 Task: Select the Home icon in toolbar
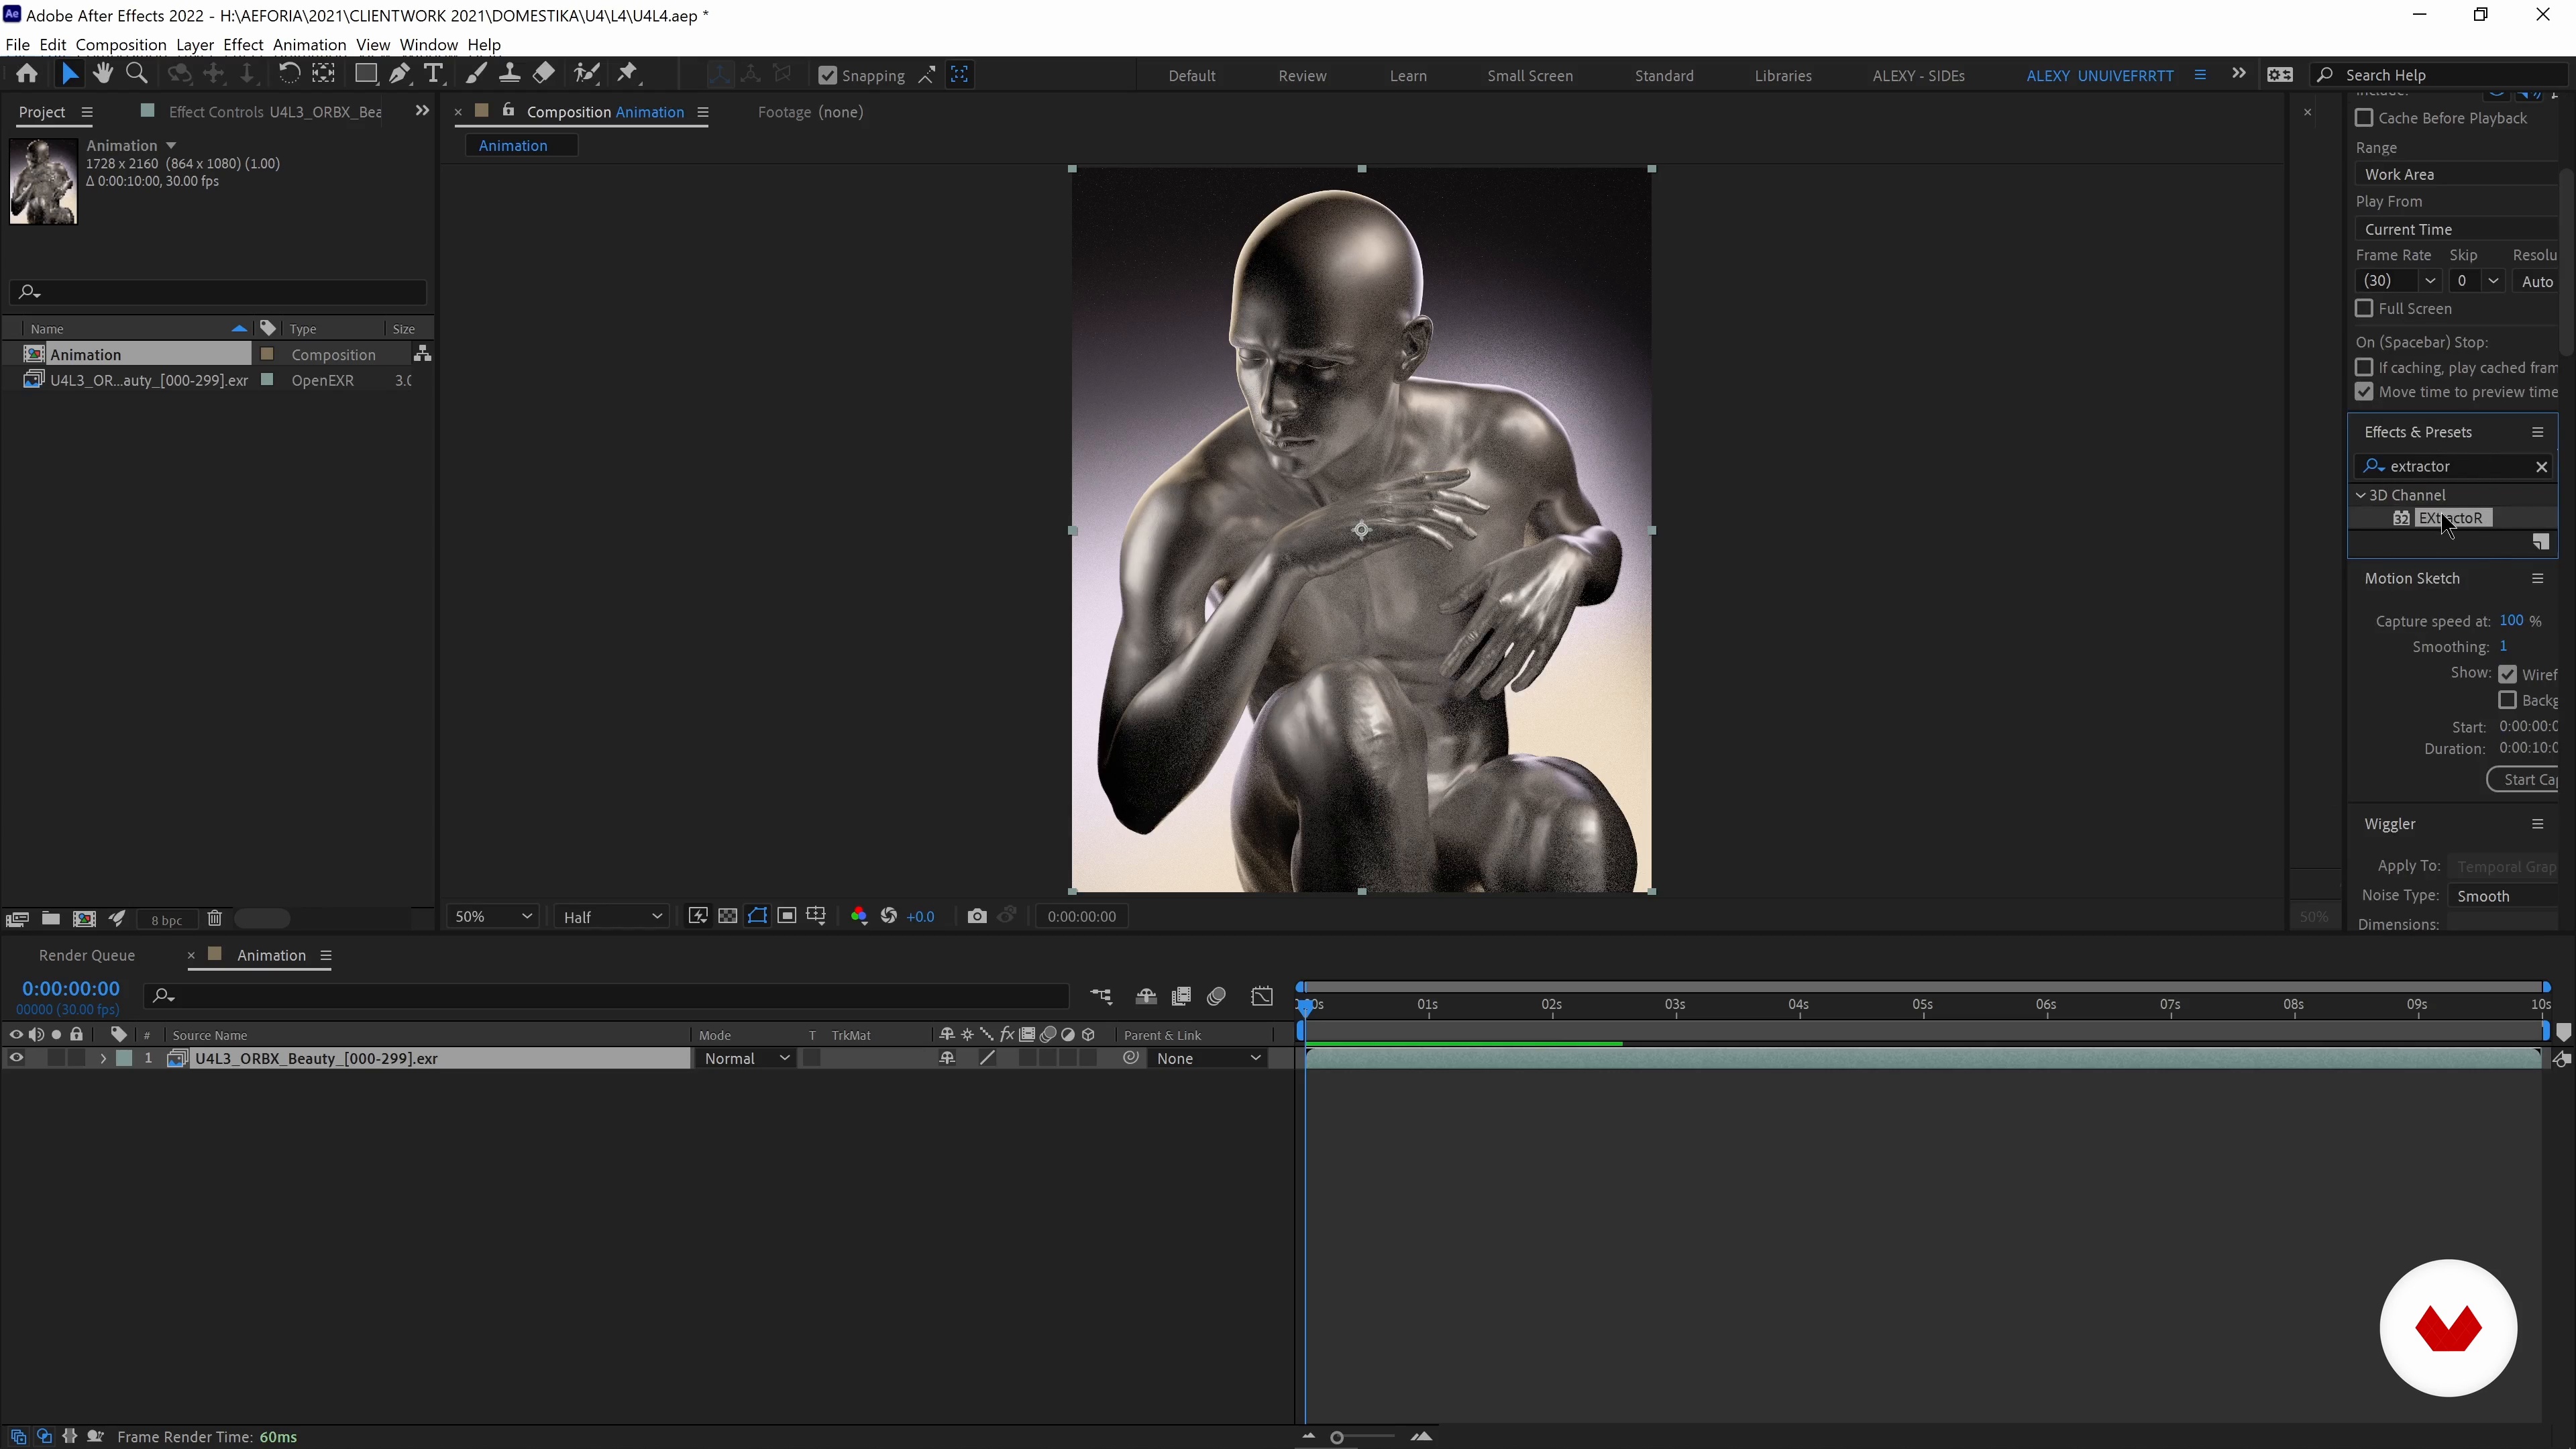(27, 74)
